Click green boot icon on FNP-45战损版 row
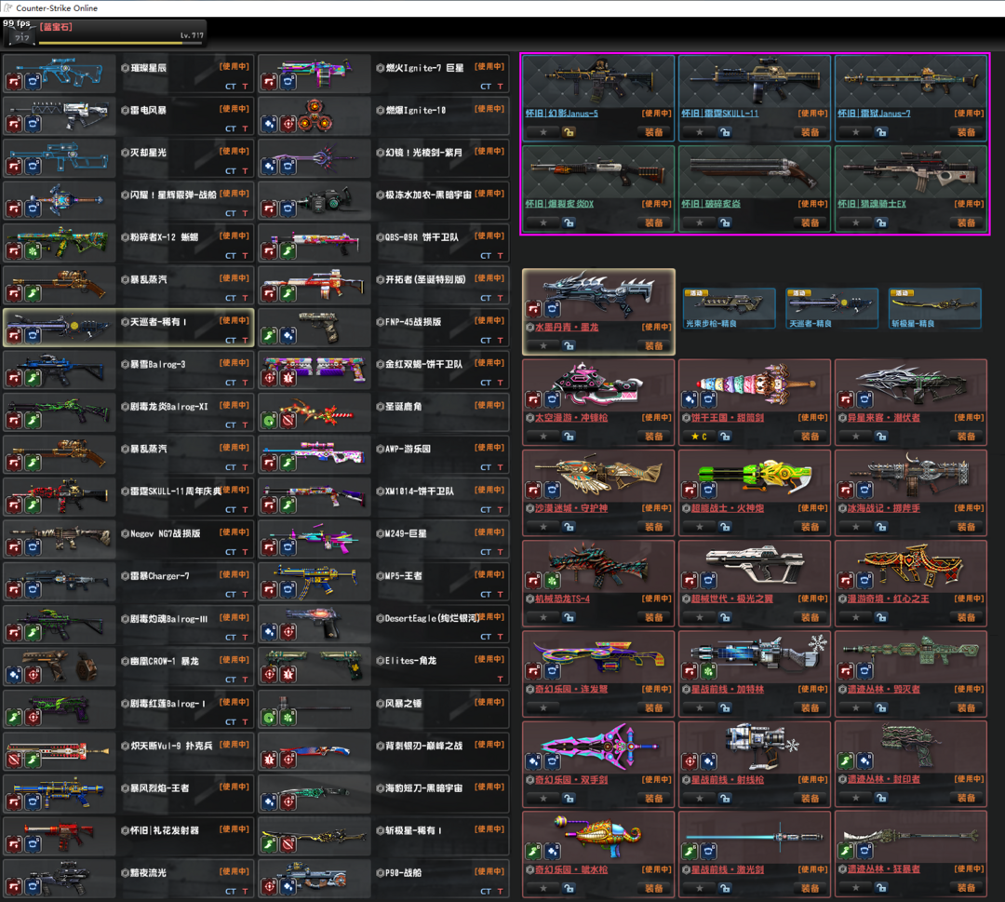 [269, 335]
